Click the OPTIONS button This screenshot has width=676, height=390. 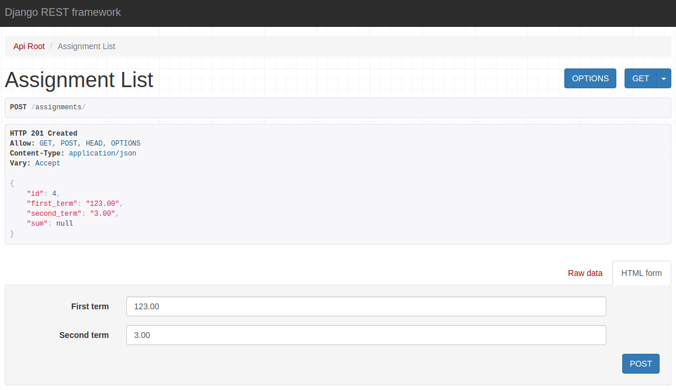pyautogui.click(x=590, y=78)
